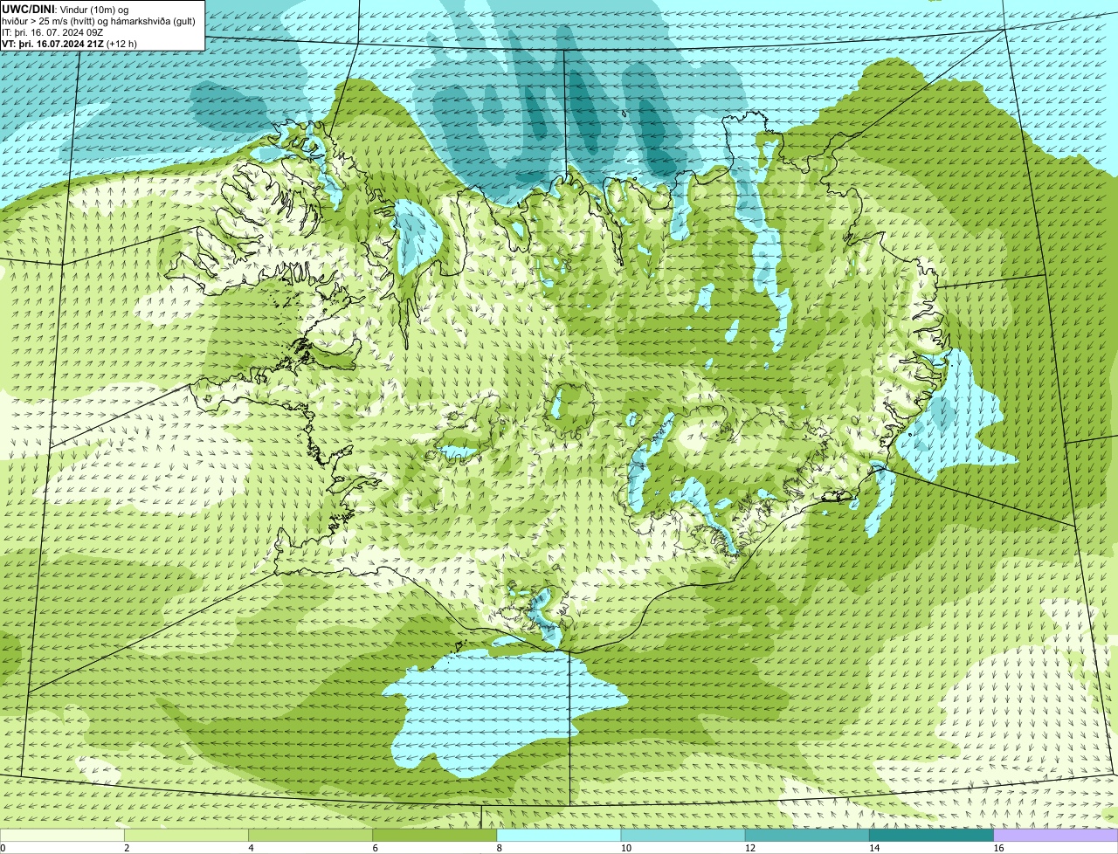Click the 4–6 m/s legend color swatch
The width and height of the screenshot is (1118, 854).
pos(311,836)
